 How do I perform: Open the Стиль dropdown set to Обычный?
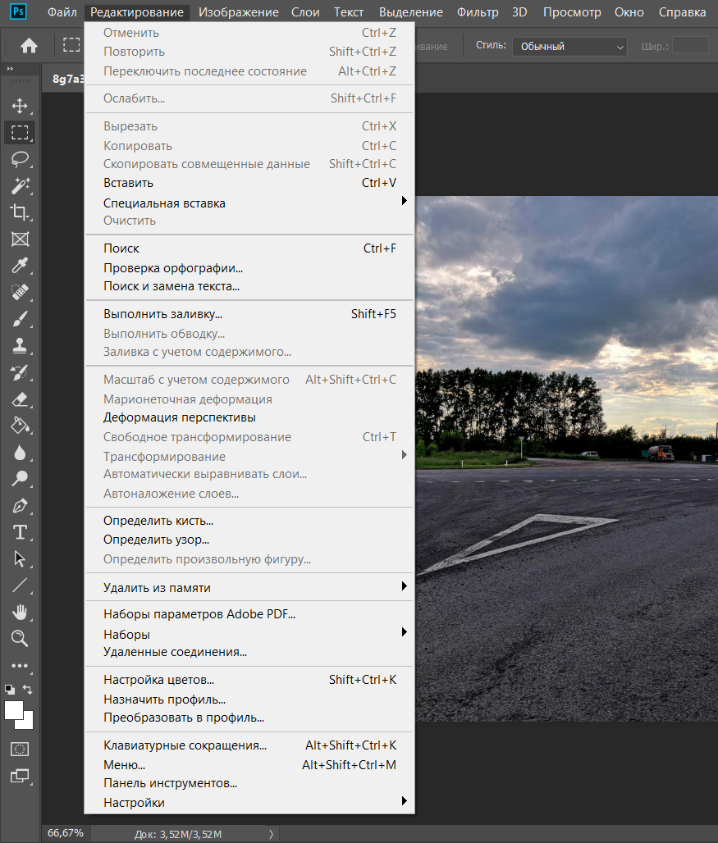click(569, 47)
